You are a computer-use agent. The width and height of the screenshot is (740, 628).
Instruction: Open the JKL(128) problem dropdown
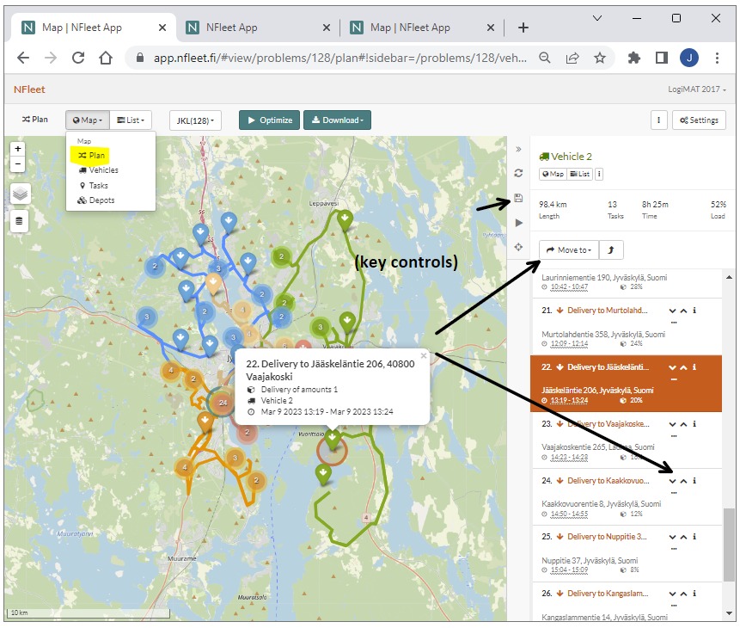[195, 120]
